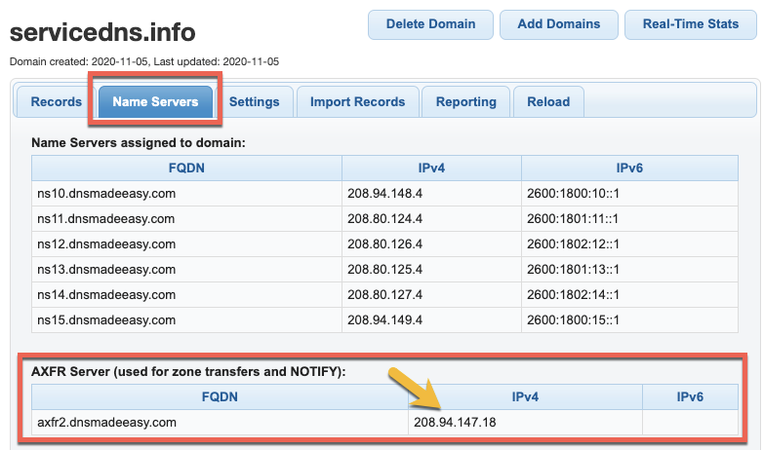Image resolution: width=764 pixels, height=450 pixels.
Task: Go to the Import Records tab
Action: (358, 101)
